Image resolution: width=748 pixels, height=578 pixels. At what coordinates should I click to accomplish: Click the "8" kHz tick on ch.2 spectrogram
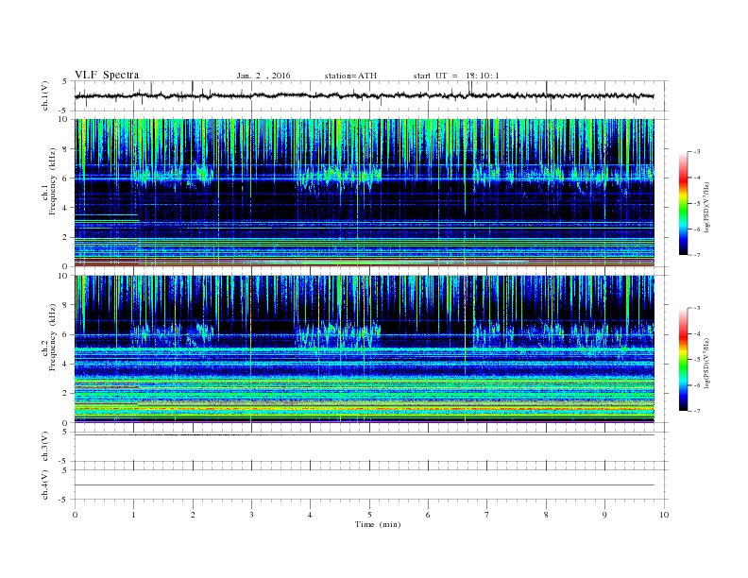tap(66, 305)
